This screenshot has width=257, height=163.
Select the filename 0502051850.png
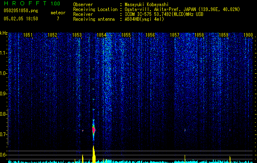[x=21, y=11]
